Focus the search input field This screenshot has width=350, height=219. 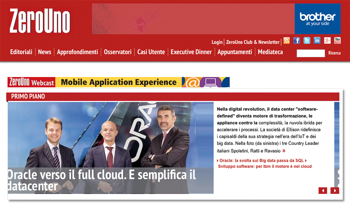pyautogui.click(x=311, y=53)
